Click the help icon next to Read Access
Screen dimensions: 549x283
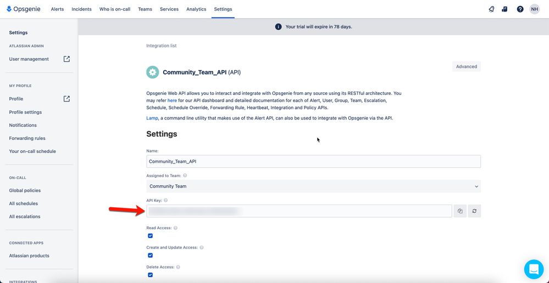(175, 228)
